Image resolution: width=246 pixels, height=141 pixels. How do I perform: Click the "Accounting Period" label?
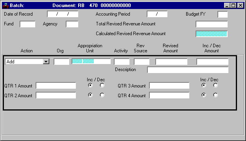pos(113,14)
